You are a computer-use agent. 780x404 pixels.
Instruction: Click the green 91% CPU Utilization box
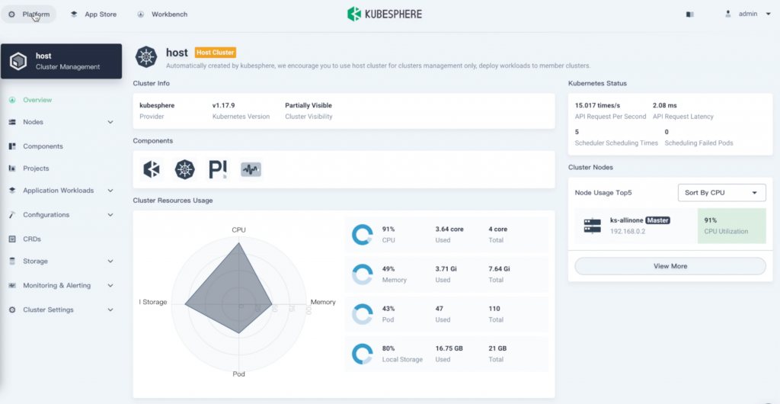coord(731,226)
